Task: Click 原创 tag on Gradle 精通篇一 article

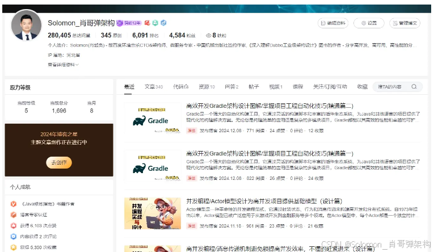Action: pos(192,178)
